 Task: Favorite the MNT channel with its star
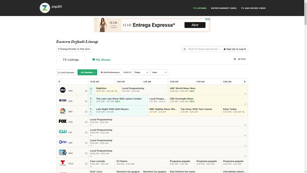(86, 153)
